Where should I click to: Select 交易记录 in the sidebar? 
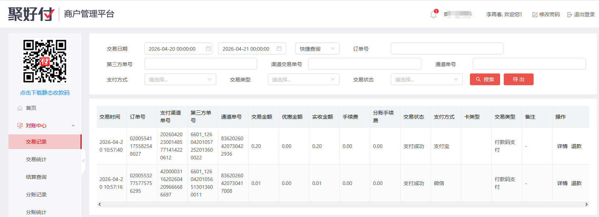pyautogui.click(x=45, y=142)
